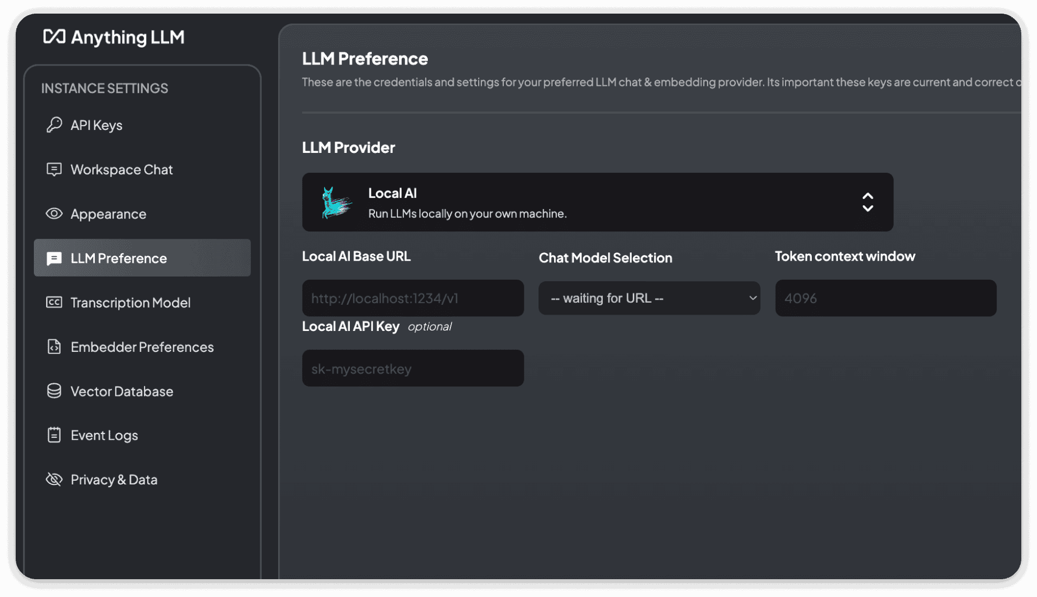Click the crossed-eye icon beside Privacy & Data
The image size is (1037, 597).
click(x=54, y=479)
